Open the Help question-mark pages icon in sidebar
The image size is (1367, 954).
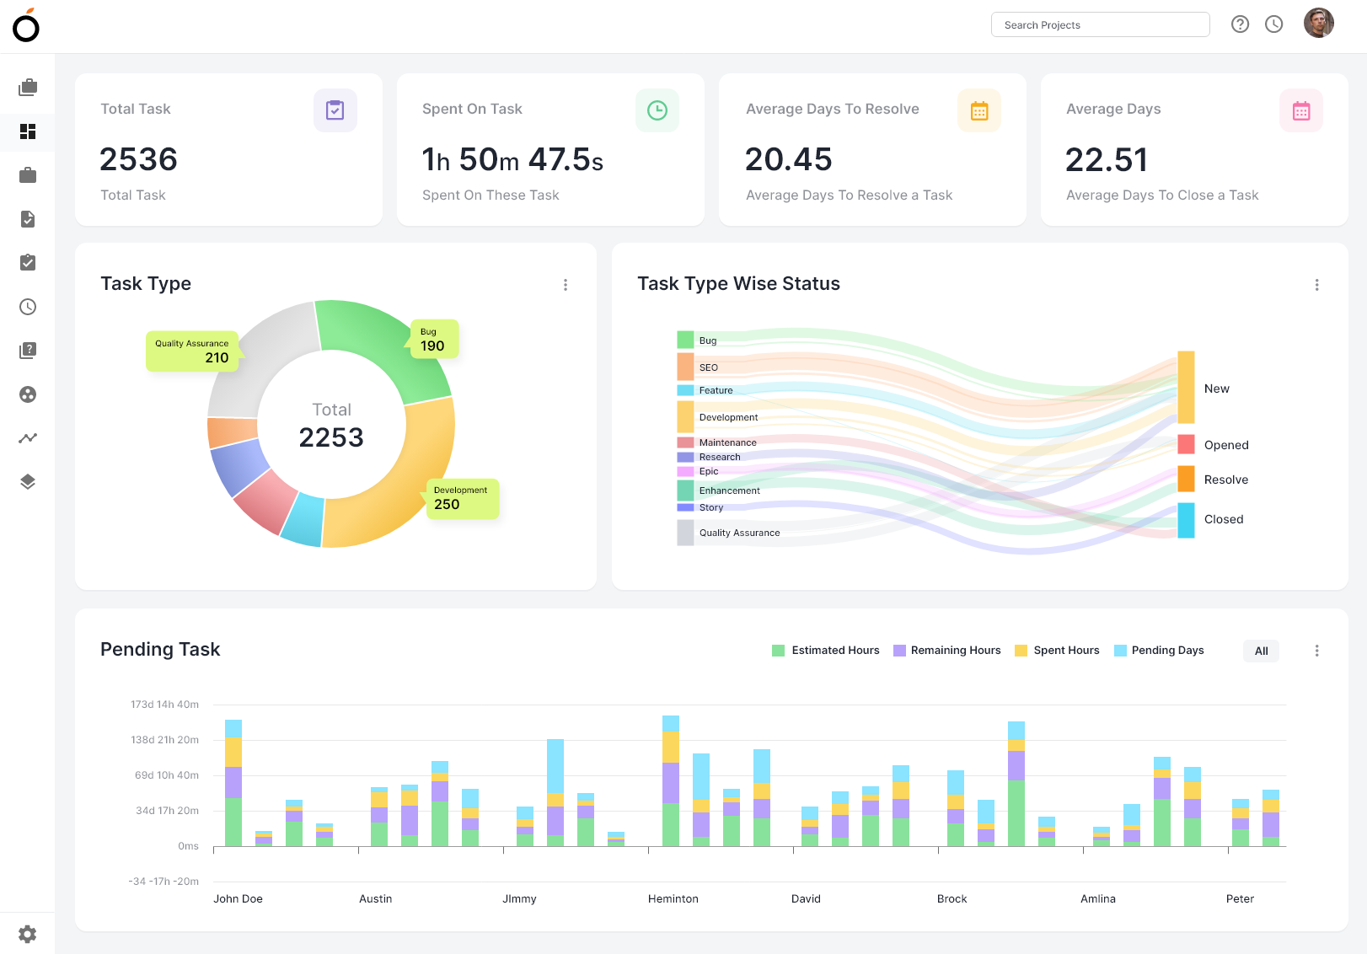tap(28, 350)
